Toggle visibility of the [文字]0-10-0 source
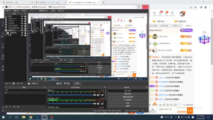Screen dimensions: 213x120 coord(22,19)
